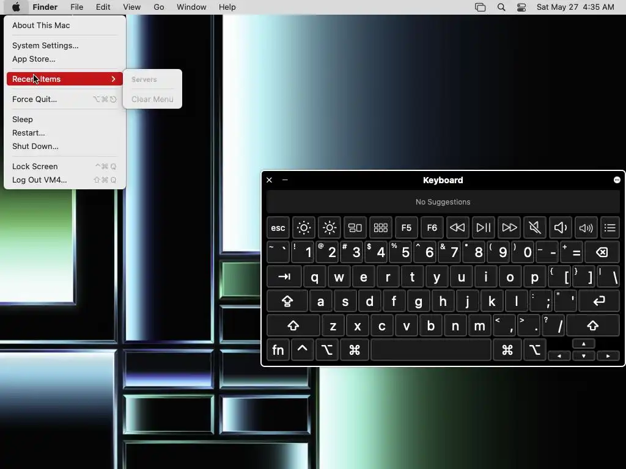Select Force Quit menu entry
The image size is (626, 469).
point(65,100)
